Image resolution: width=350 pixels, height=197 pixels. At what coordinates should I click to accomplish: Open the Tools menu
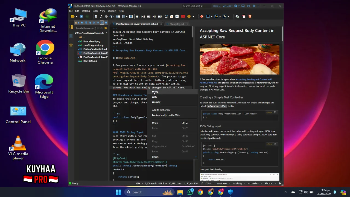(x=95, y=11)
